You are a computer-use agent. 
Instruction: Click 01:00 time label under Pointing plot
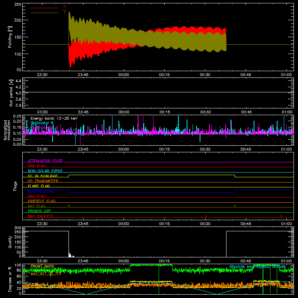tap(286, 75)
